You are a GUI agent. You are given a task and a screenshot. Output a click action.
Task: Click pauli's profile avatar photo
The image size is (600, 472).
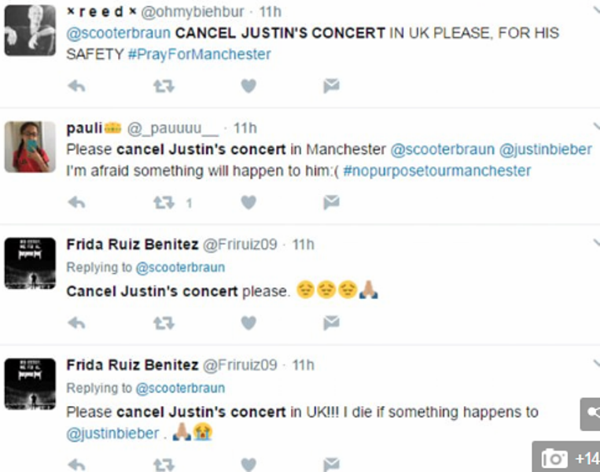[30, 147]
